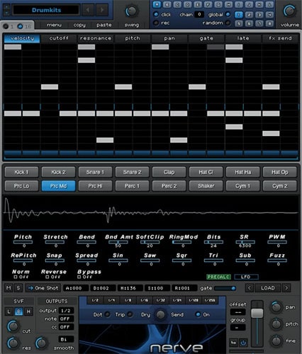Open the menu item in top bar

[54, 25]
